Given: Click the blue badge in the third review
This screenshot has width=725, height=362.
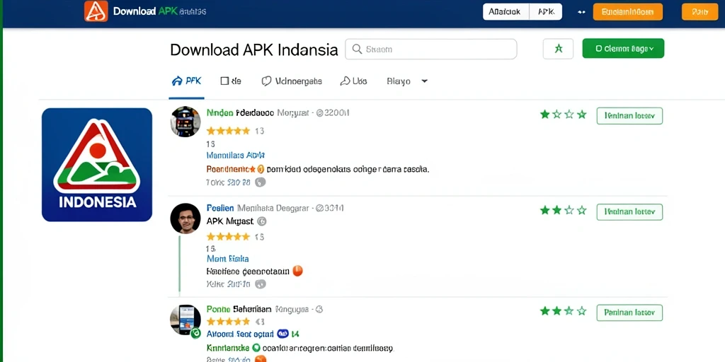Looking at the screenshot, I should tap(283, 334).
